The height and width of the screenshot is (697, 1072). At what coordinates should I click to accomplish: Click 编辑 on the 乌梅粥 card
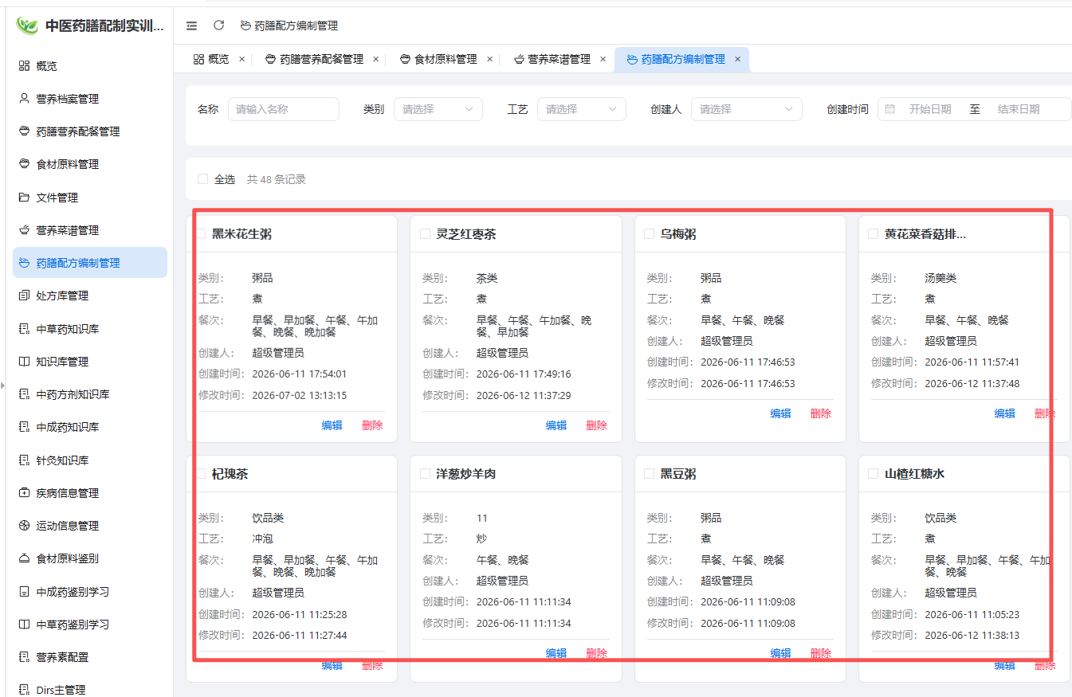point(781,413)
